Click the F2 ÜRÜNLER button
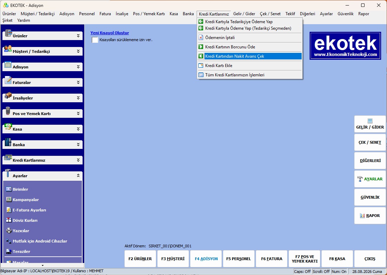The image size is (387, 275). (140, 259)
